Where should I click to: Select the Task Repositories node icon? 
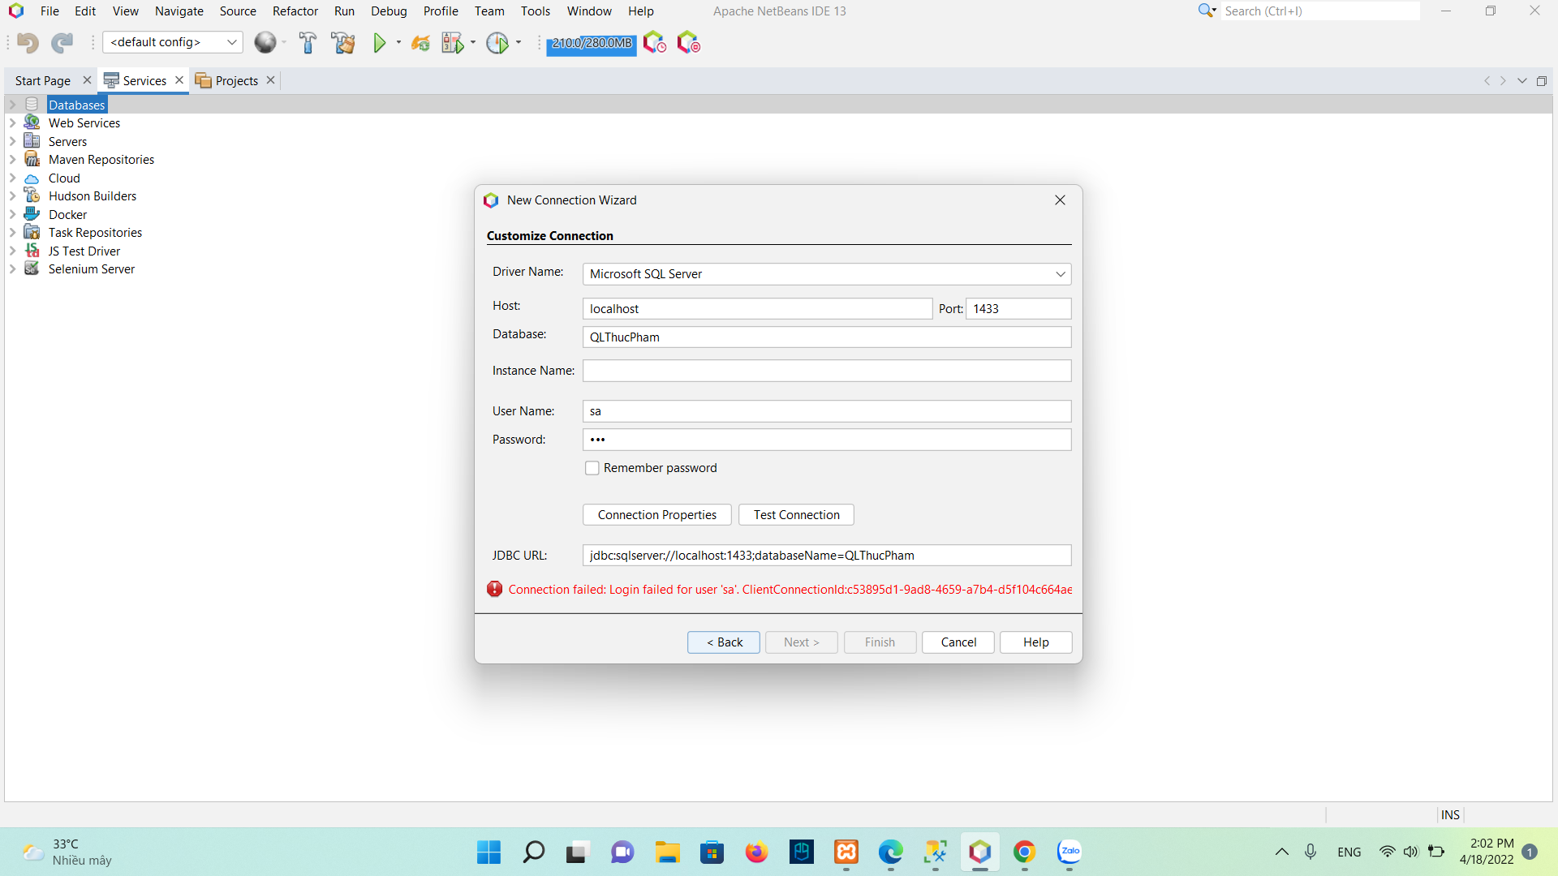32,232
